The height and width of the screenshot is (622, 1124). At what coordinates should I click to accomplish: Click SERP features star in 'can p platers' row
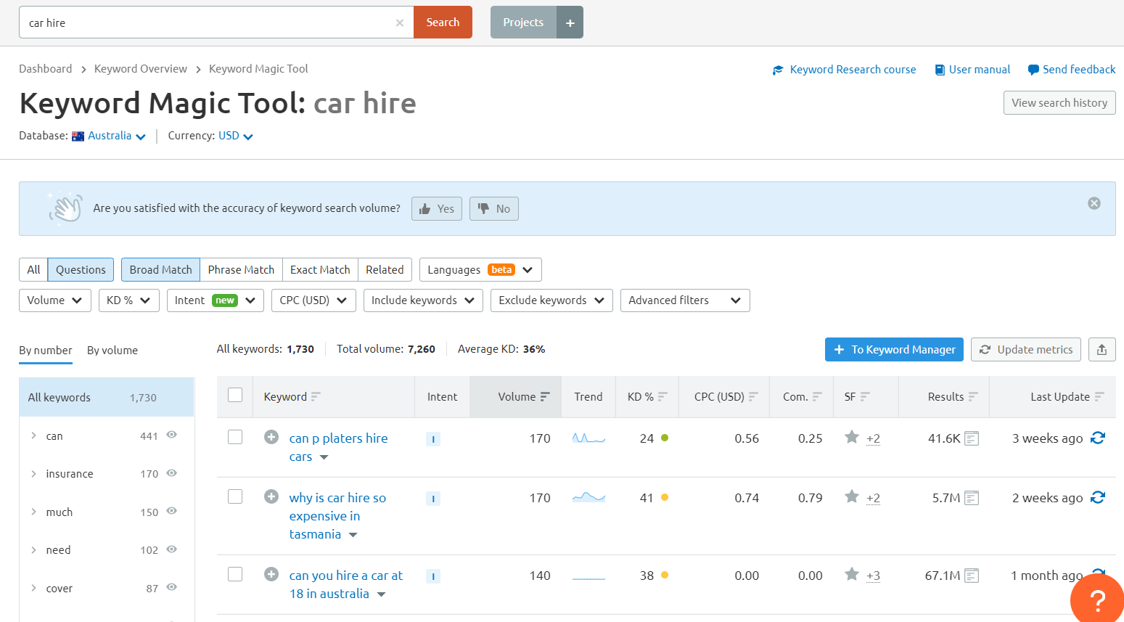[x=852, y=437]
